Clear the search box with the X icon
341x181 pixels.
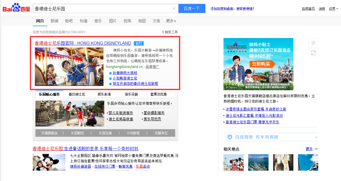pyautogui.click(x=174, y=8)
